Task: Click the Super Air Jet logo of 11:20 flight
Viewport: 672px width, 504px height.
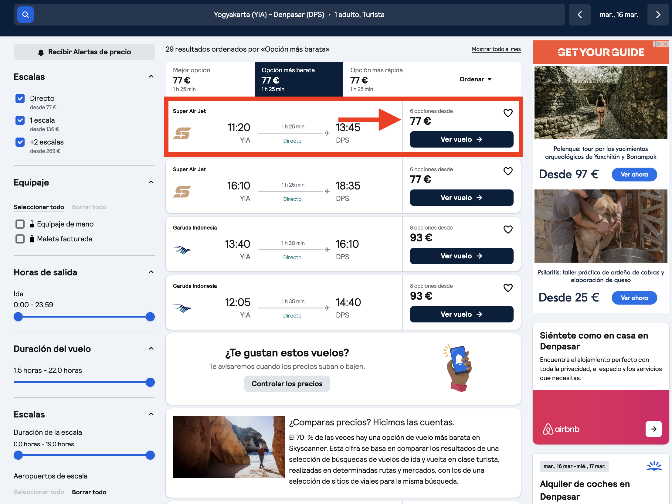Action: [x=182, y=133]
